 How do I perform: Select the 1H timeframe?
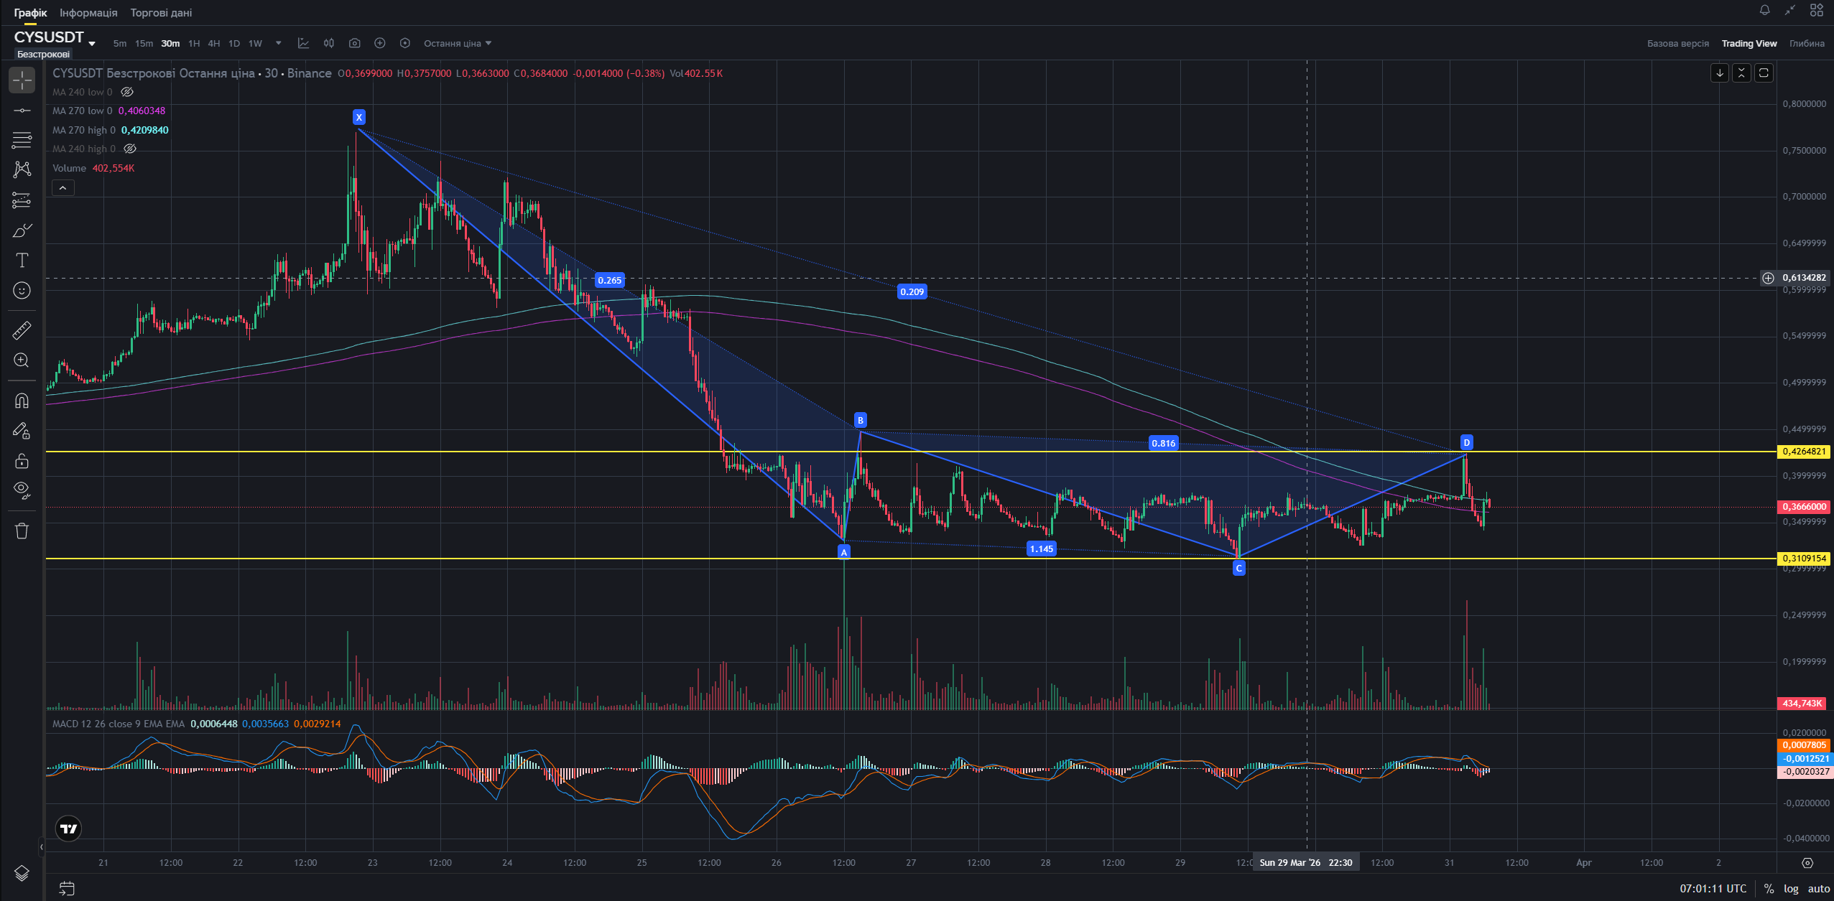[194, 43]
